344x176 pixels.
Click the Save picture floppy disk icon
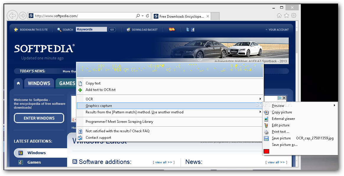[x=266, y=138]
